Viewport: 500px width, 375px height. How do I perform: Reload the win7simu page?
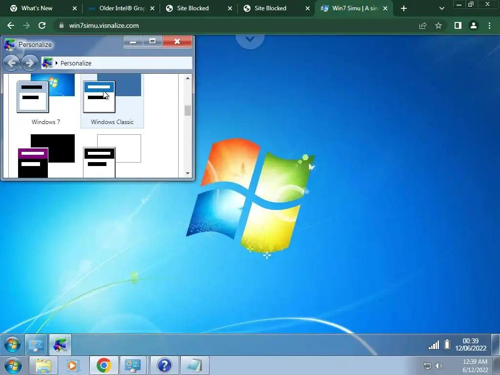coord(42,25)
